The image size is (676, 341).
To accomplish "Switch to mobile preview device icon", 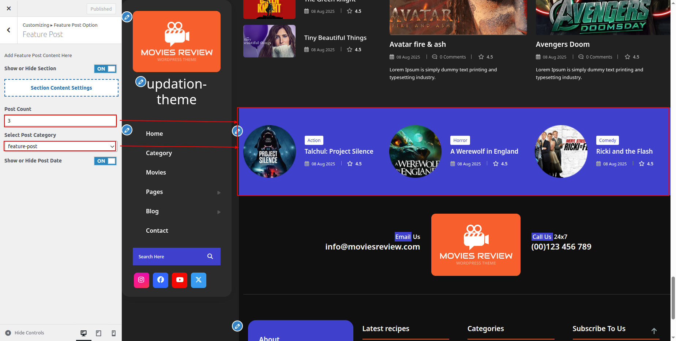I will (113, 333).
